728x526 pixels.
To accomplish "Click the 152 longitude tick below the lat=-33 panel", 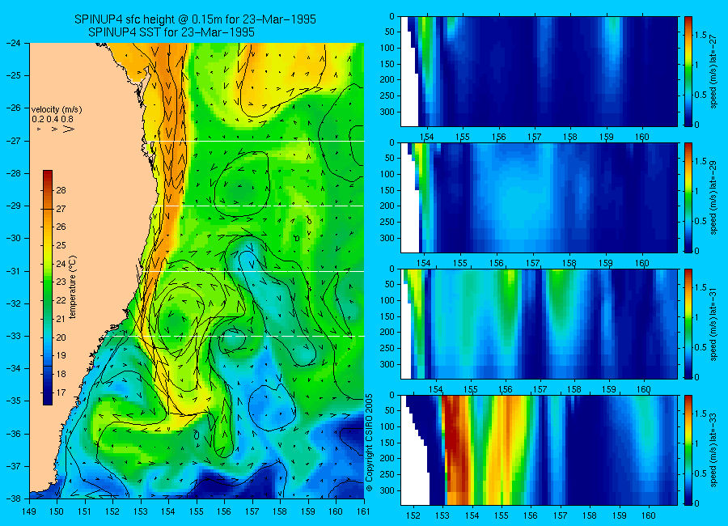I will tap(413, 515).
